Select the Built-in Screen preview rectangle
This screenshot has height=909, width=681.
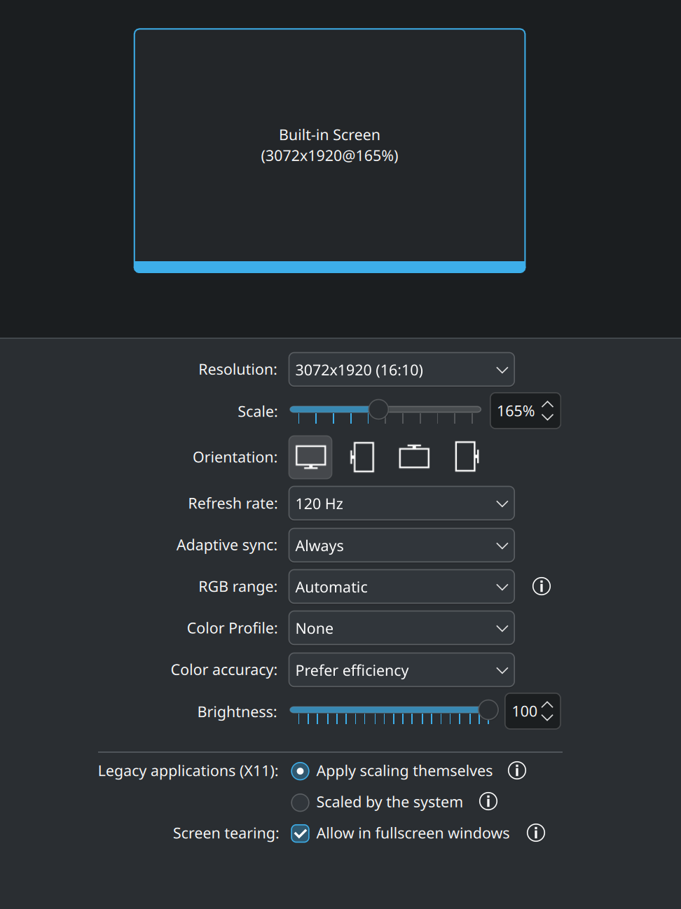tap(329, 151)
